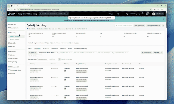Open customer support headset chat icon
Image resolution: width=174 pixels, height=104 pixels.
(127, 14)
